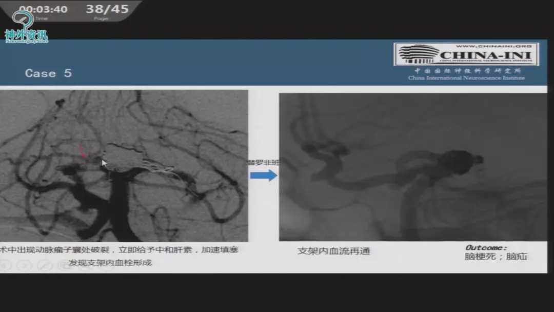Click the China International Neuroscience Institute text
The height and width of the screenshot is (312, 554).
tap(466, 78)
